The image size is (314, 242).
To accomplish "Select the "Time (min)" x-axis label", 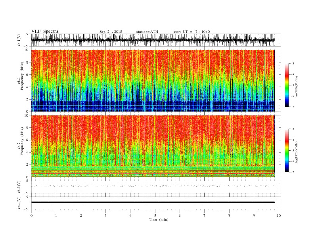I will (x=159, y=219).
